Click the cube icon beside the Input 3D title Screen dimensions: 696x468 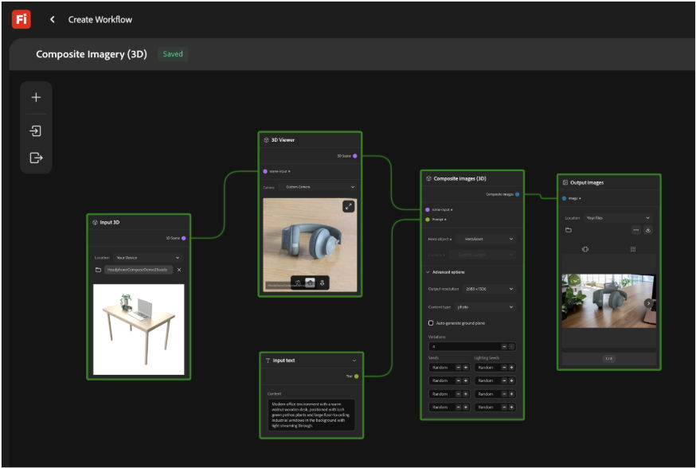pyautogui.click(x=95, y=222)
